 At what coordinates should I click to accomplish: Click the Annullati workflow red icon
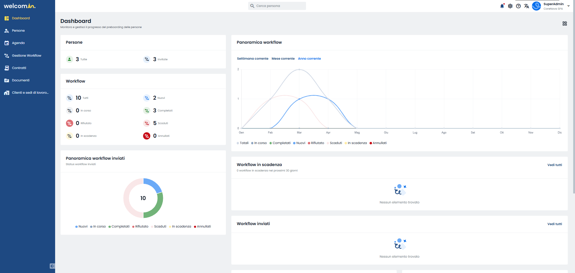pos(147,136)
